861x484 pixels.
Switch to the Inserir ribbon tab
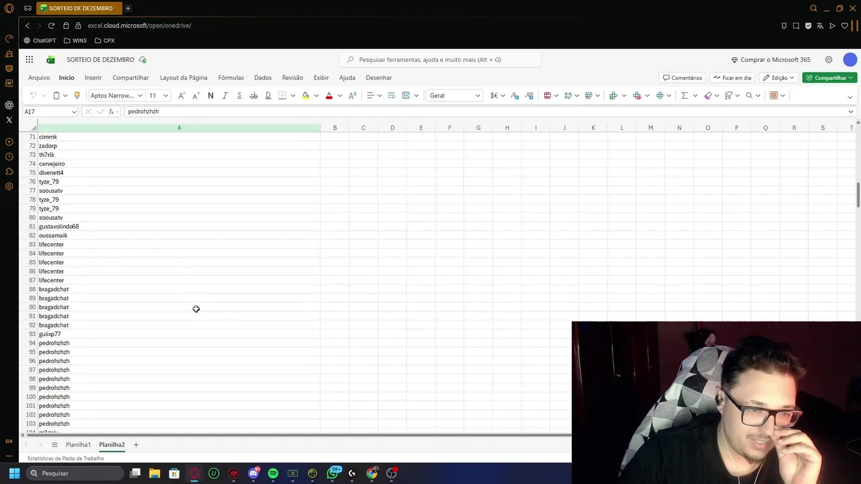point(93,77)
